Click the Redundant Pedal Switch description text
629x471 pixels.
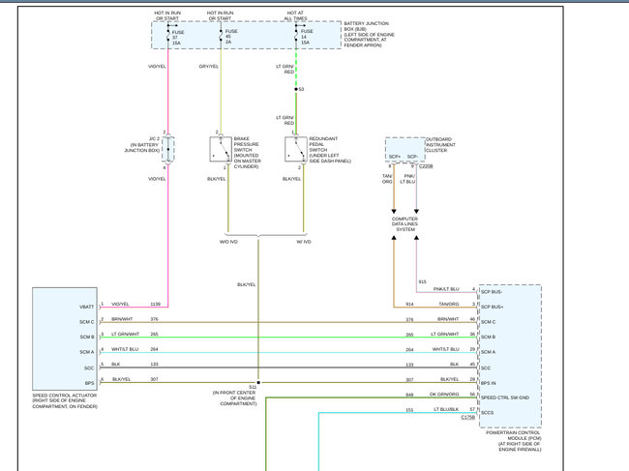(330, 150)
